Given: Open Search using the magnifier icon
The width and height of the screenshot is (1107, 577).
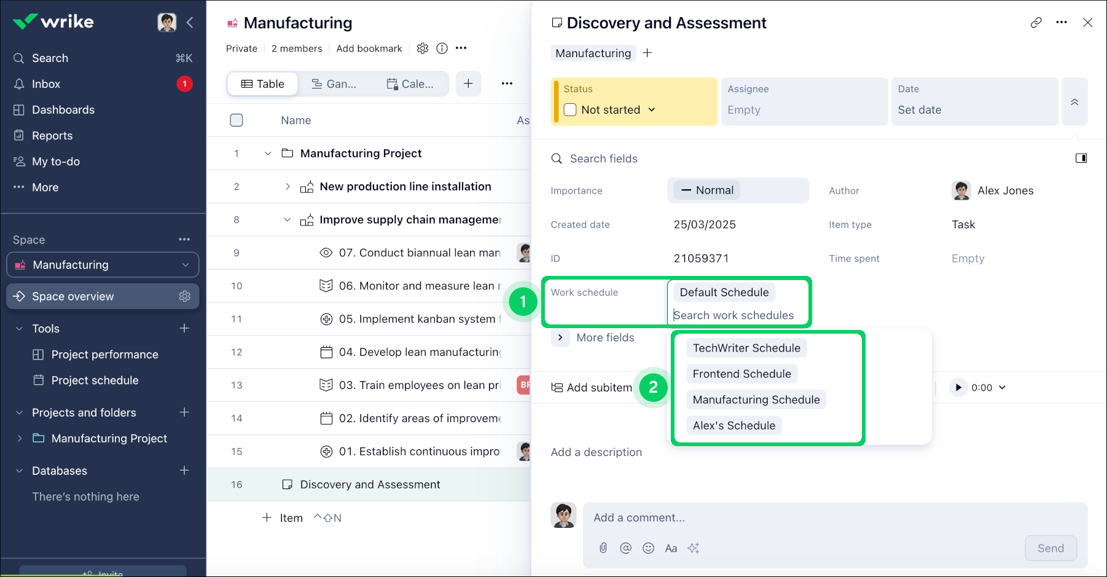Looking at the screenshot, I should [18, 58].
